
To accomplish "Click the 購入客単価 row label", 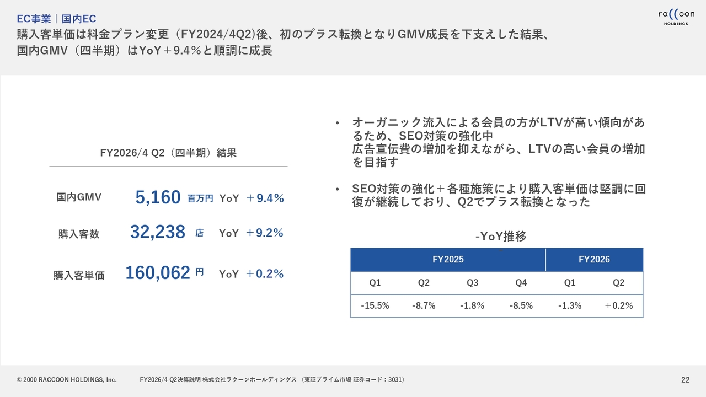I will [x=79, y=275].
